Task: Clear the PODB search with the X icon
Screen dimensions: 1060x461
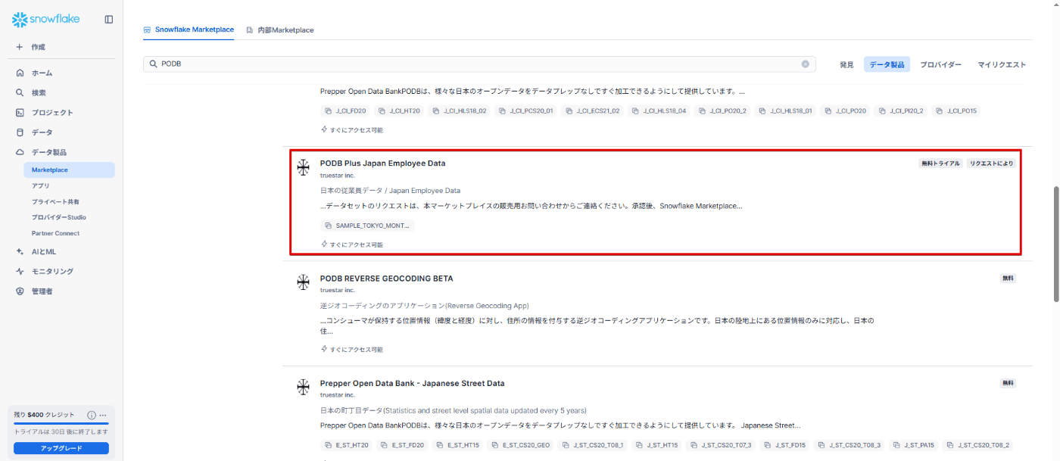Action: pyautogui.click(x=806, y=64)
